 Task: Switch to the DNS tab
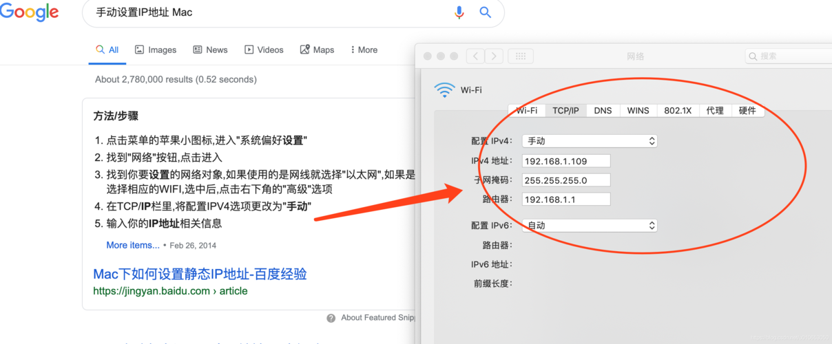tap(603, 111)
